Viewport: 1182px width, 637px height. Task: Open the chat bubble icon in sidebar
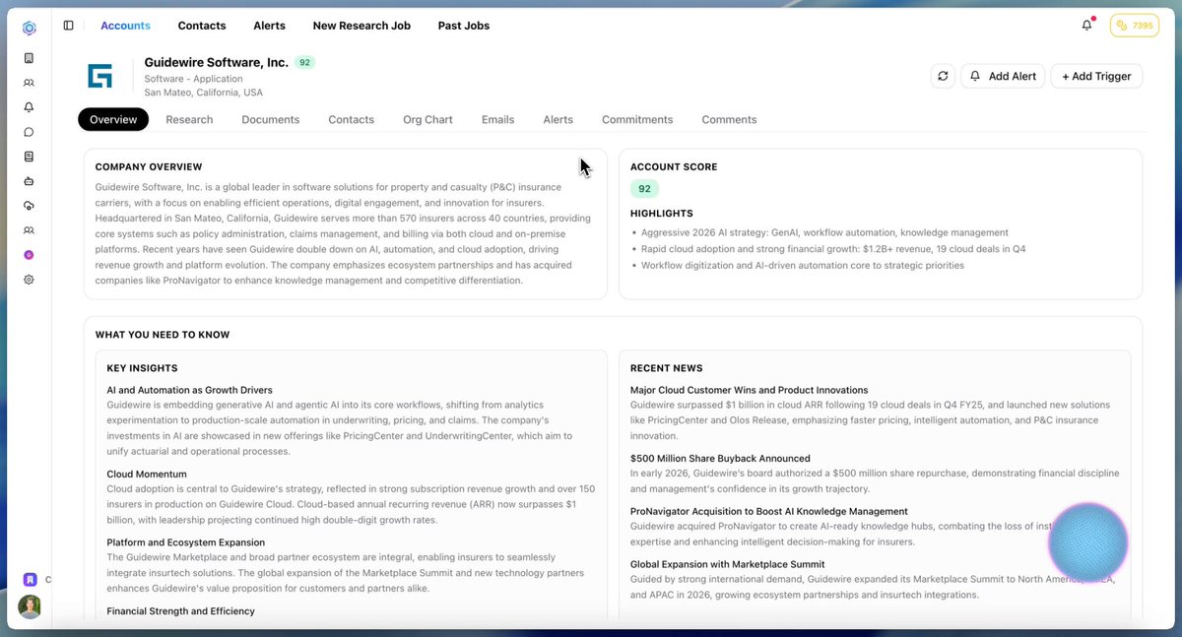29,132
